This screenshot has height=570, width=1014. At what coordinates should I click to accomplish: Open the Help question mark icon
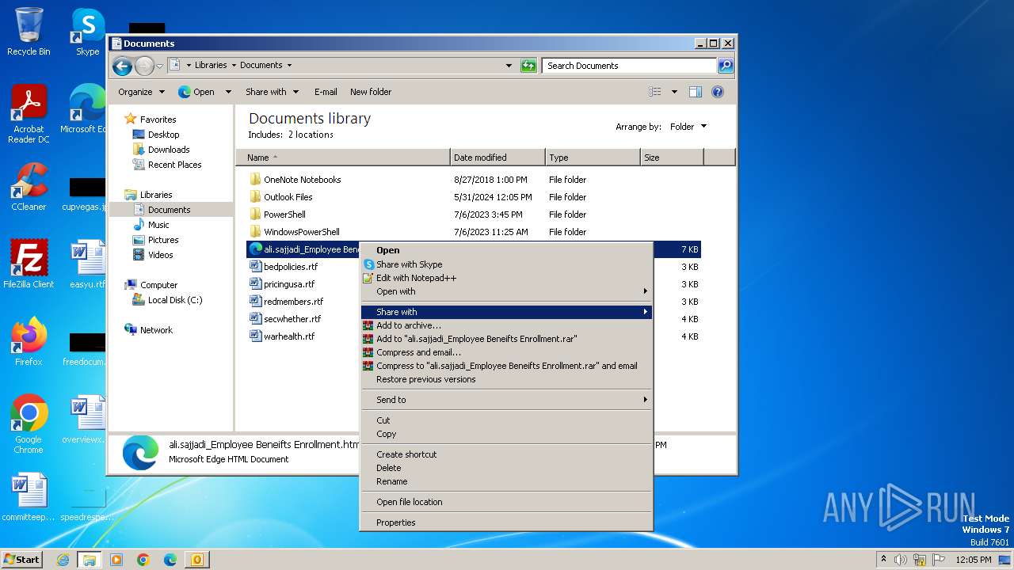[x=718, y=92]
